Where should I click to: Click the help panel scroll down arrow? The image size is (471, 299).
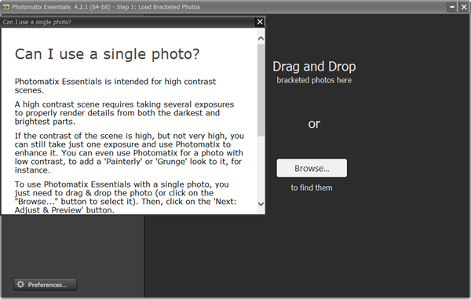261,204
